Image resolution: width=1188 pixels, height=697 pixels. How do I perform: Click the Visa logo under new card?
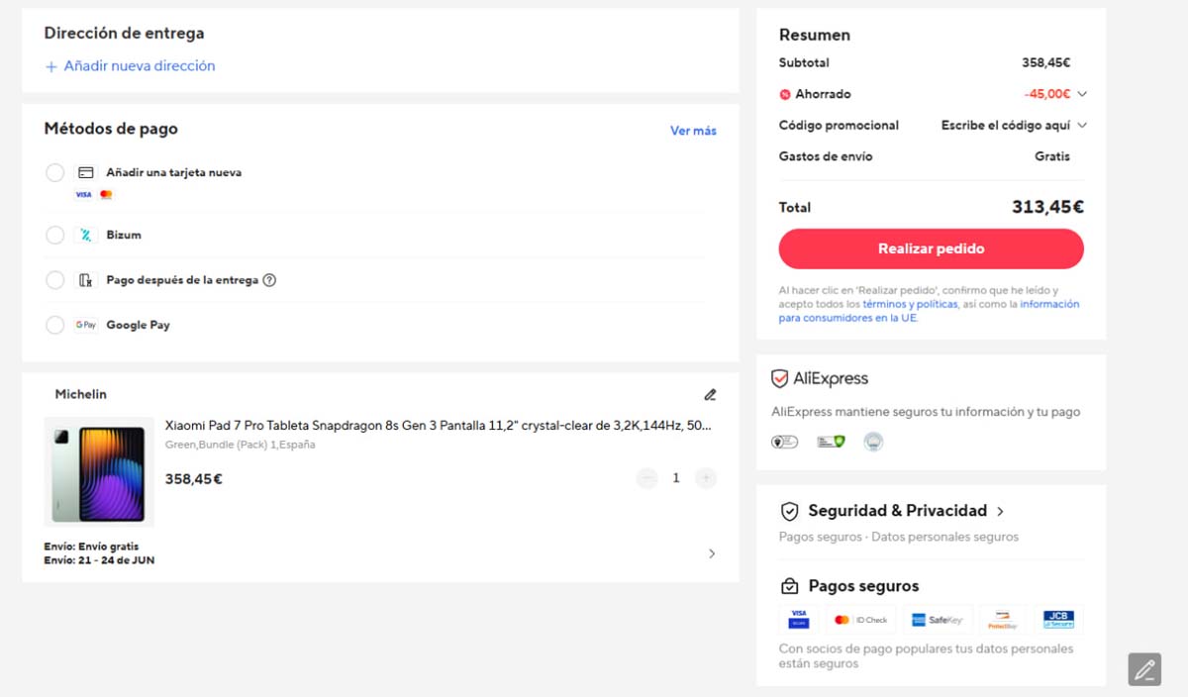(83, 195)
